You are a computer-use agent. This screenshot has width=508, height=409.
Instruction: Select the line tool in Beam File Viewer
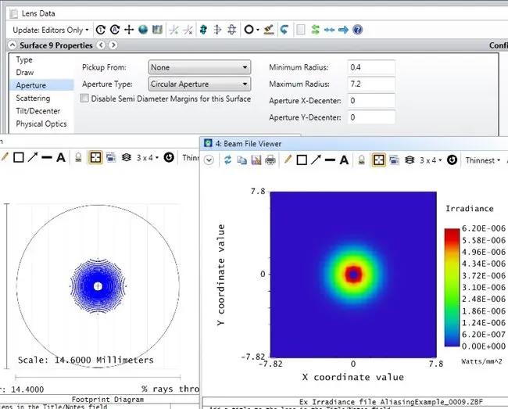pos(330,160)
